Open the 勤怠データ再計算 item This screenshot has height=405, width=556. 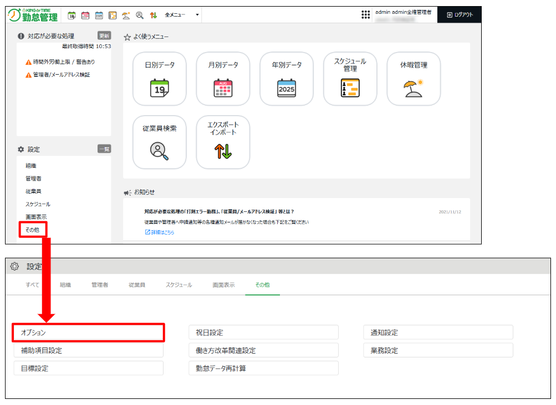tap(263, 368)
